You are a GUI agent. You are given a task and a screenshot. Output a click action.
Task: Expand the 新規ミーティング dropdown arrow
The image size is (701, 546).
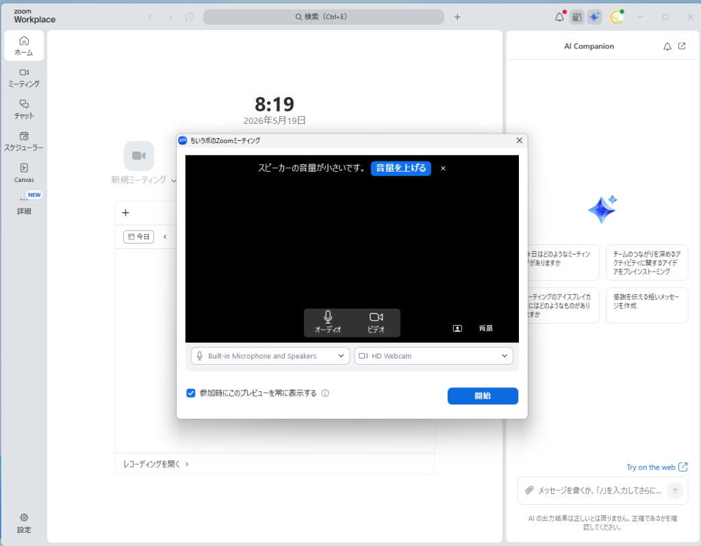pos(173,181)
